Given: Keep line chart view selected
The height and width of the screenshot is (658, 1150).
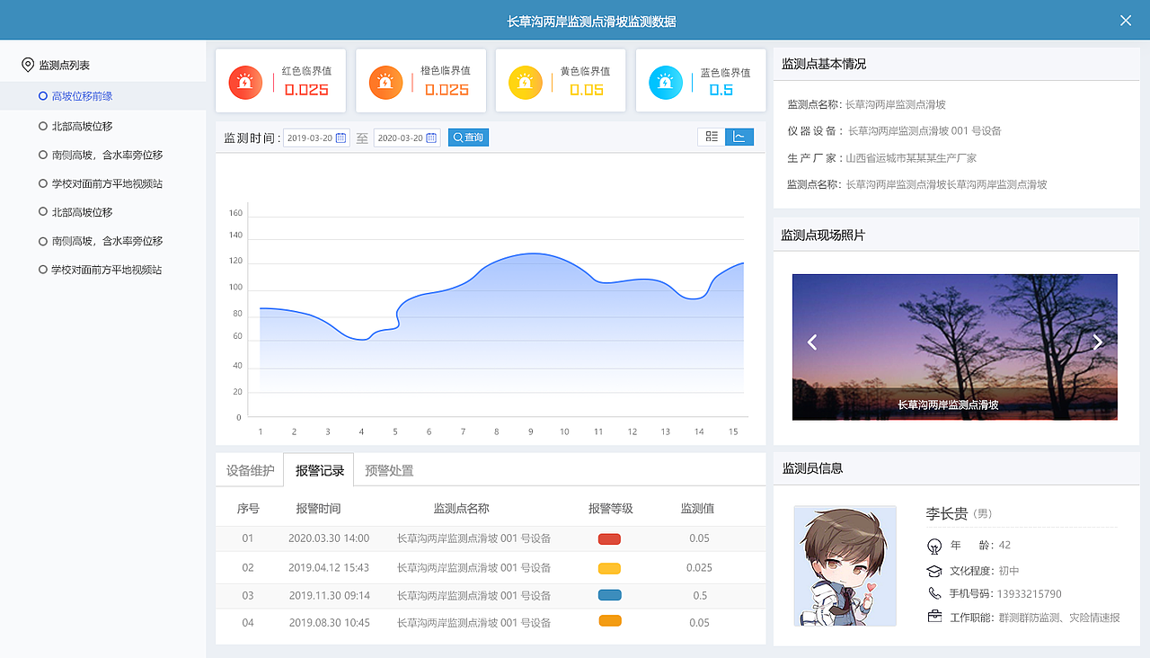Looking at the screenshot, I should coord(739,137).
